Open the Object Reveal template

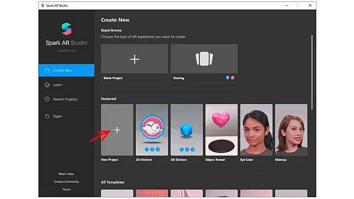pyautogui.click(x=221, y=130)
